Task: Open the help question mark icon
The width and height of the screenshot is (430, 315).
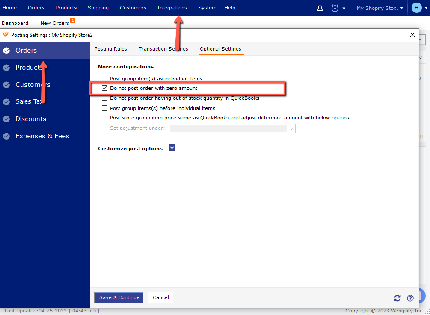Action: pyautogui.click(x=410, y=298)
